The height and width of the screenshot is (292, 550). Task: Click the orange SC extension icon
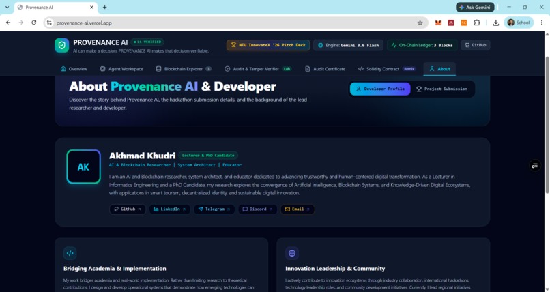click(x=464, y=23)
